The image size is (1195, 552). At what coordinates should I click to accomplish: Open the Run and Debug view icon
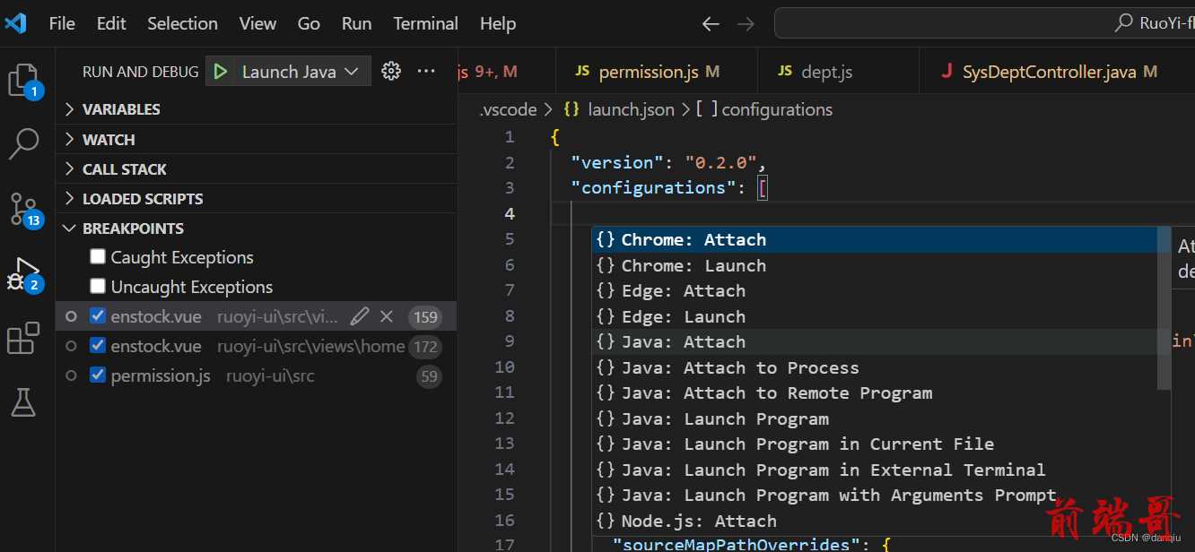tap(23, 274)
